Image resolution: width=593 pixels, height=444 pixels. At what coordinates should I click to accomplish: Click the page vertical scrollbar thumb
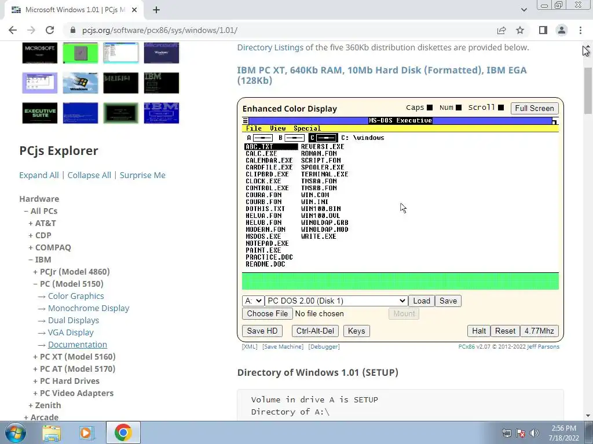[x=588, y=91]
